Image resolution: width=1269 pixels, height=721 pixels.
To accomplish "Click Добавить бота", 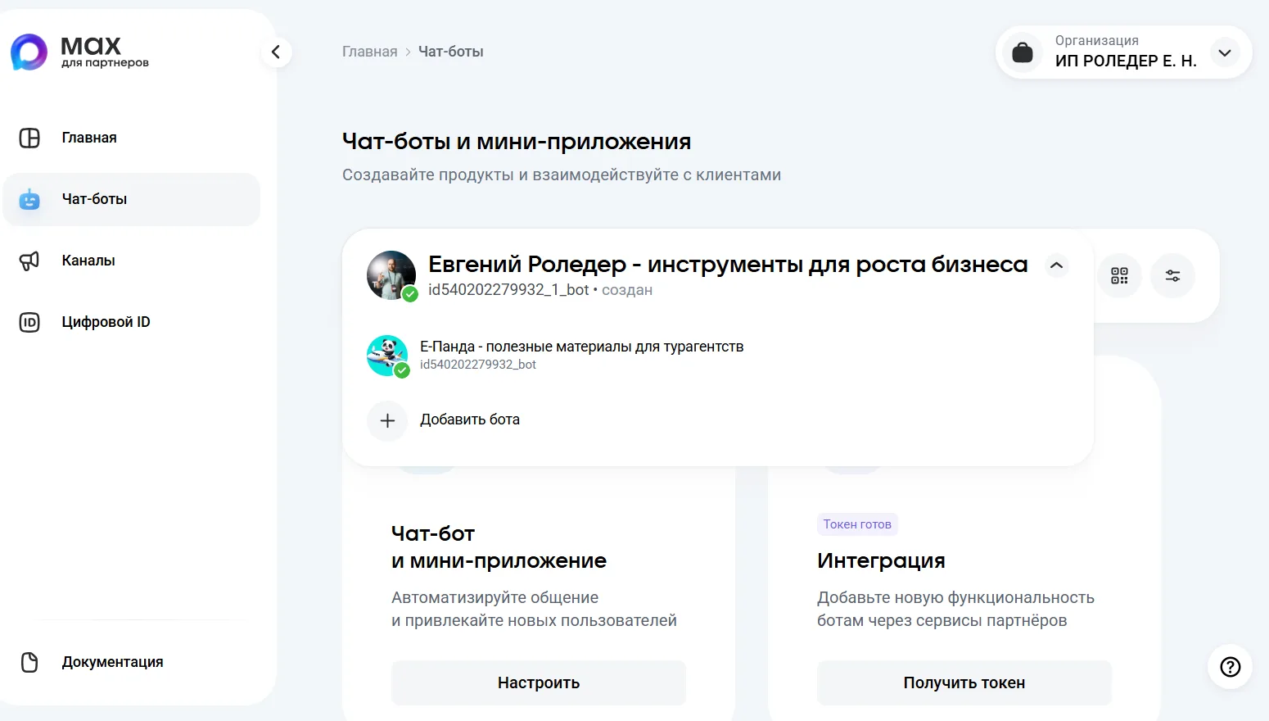I will coord(470,419).
